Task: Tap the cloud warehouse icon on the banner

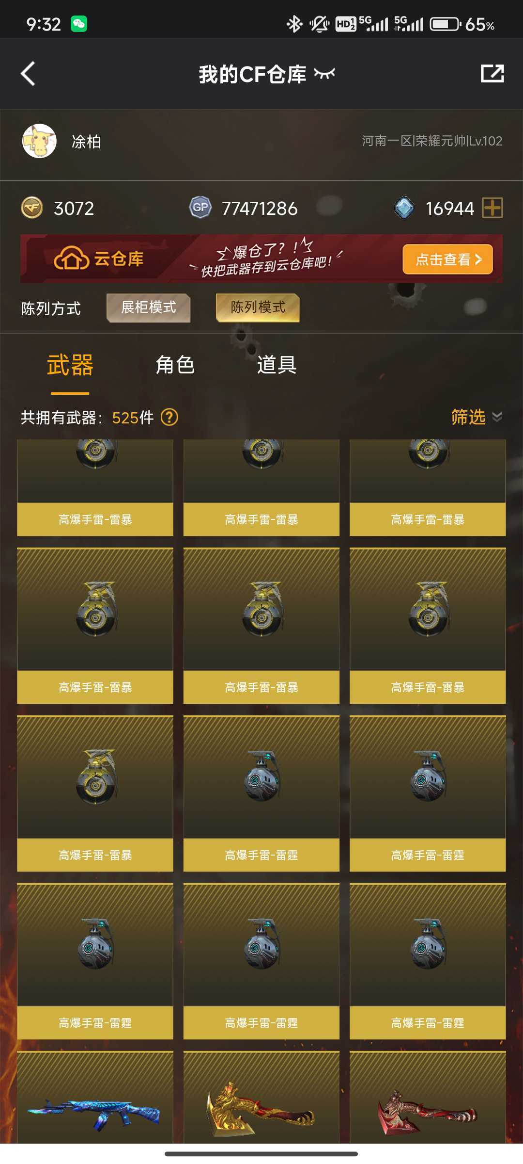Action: pyautogui.click(x=71, y=258)
